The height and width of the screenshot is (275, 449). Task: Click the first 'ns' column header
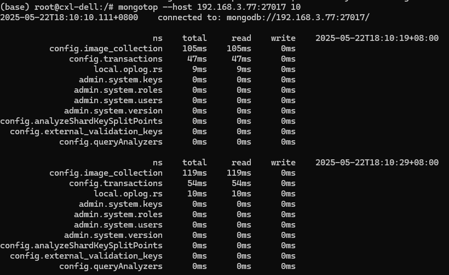pos(158,38)
